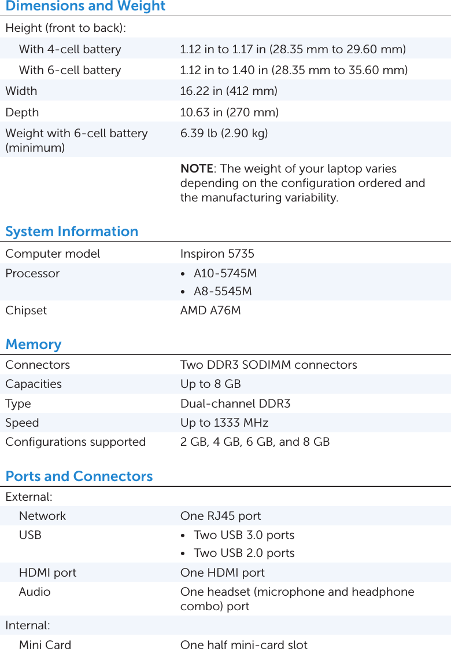Click the 'HDMI port' row label
The image size is (451, 649).
pyautogui.click(x=47, y=573)
